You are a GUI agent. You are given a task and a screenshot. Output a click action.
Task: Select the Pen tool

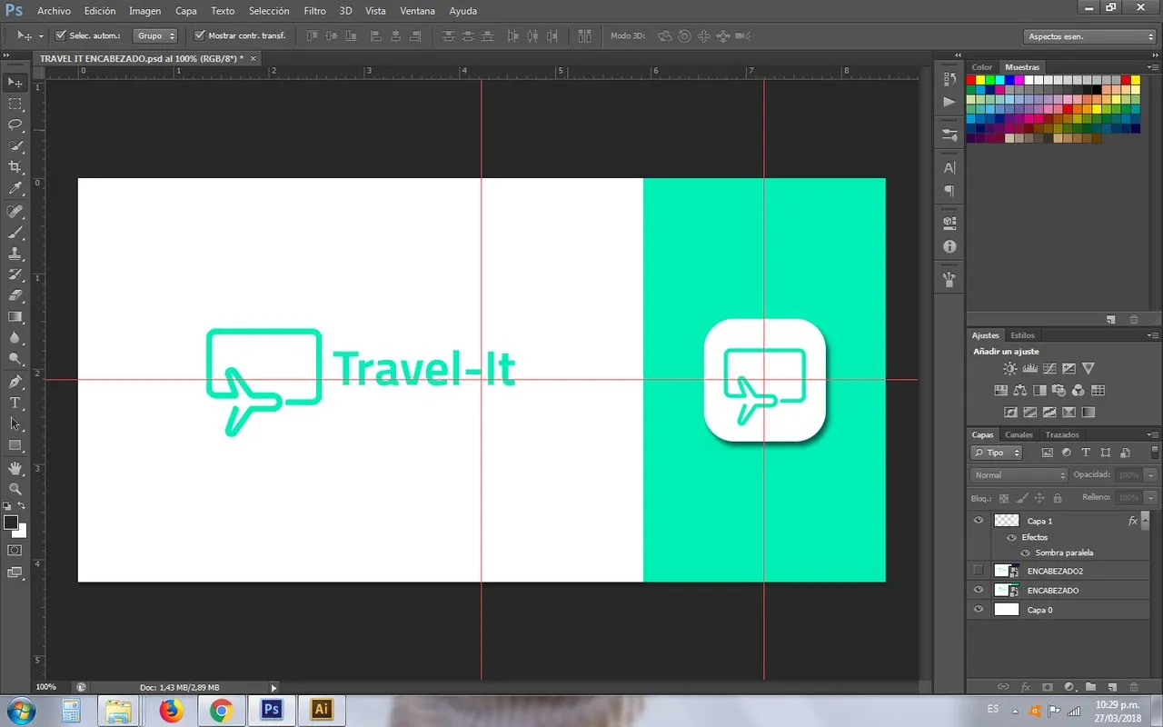pos(15,381)
